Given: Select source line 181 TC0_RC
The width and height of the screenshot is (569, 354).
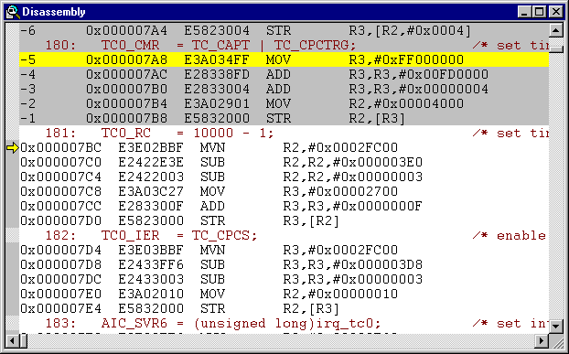Looking at the screenshot, I should pos(284,134).
